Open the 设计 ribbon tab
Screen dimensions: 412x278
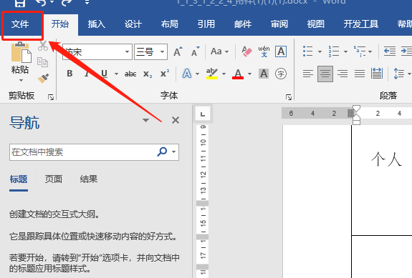133,24
